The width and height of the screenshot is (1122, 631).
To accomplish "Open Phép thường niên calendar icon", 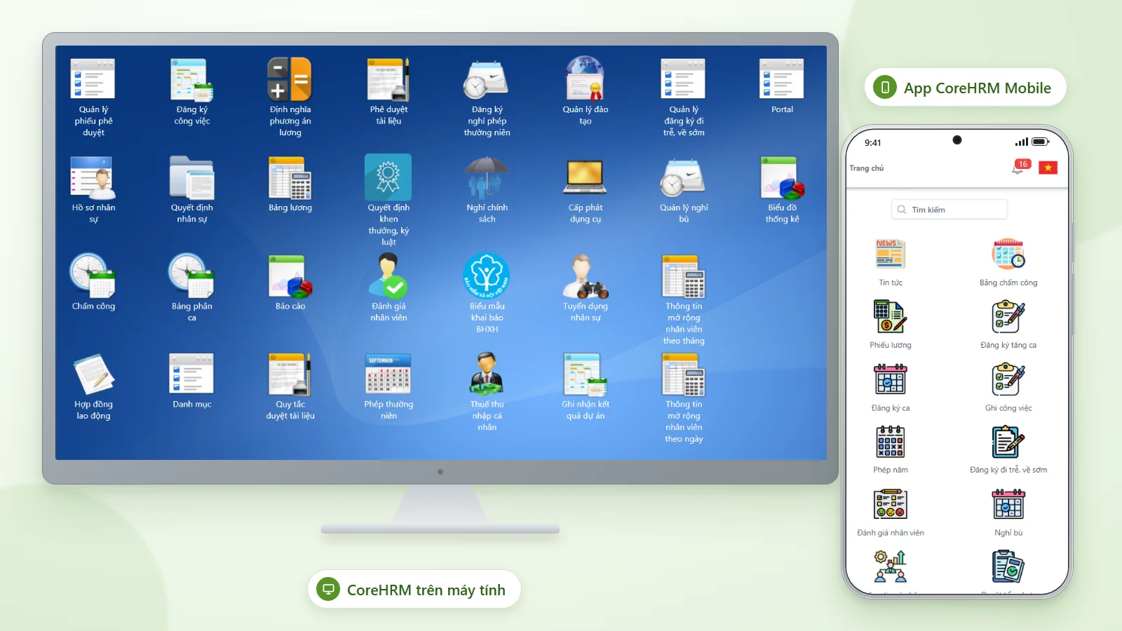I will (x=388, y=374).
